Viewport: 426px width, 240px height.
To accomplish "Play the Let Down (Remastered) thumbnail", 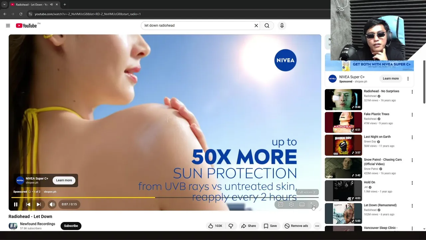I will click(343, 213).
